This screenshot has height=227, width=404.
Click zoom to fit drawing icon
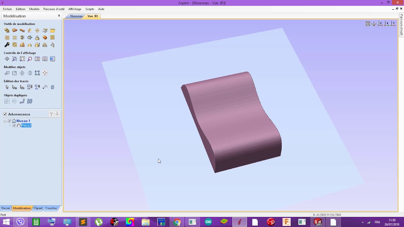pyautogui.click(x=22, y=59)
